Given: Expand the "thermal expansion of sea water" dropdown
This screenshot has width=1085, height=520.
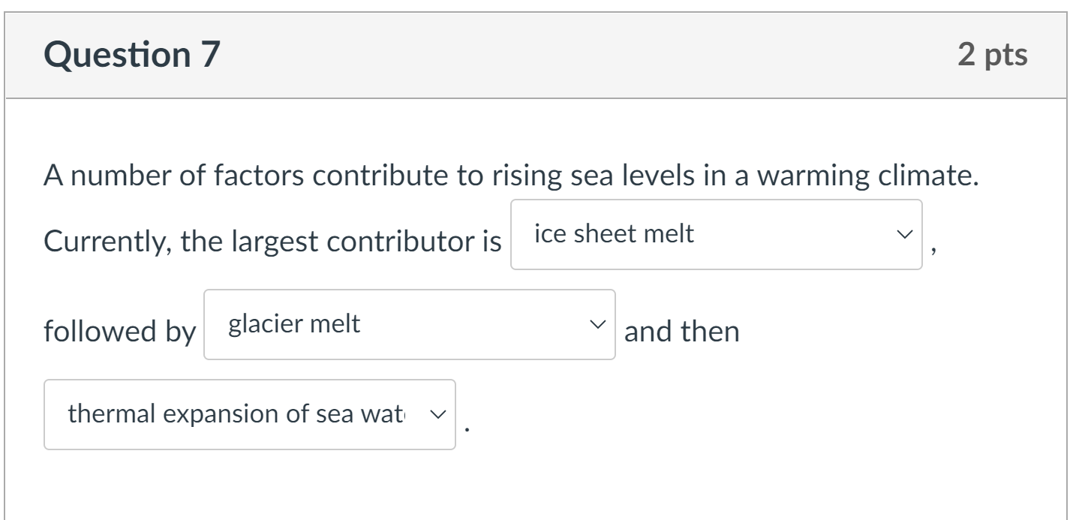Looking at the screenshot, I should [249, 414].
